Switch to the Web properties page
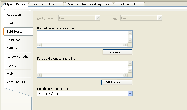Image resolution: width=187 pixels, height=110 pixels. click(10, 74)
